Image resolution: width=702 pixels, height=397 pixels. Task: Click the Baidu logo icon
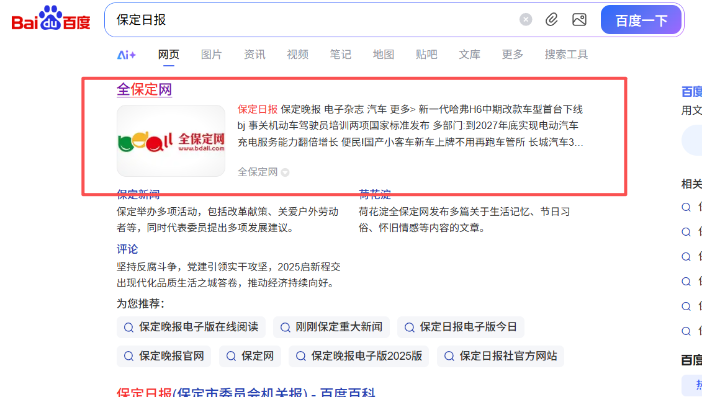(48, 19)
